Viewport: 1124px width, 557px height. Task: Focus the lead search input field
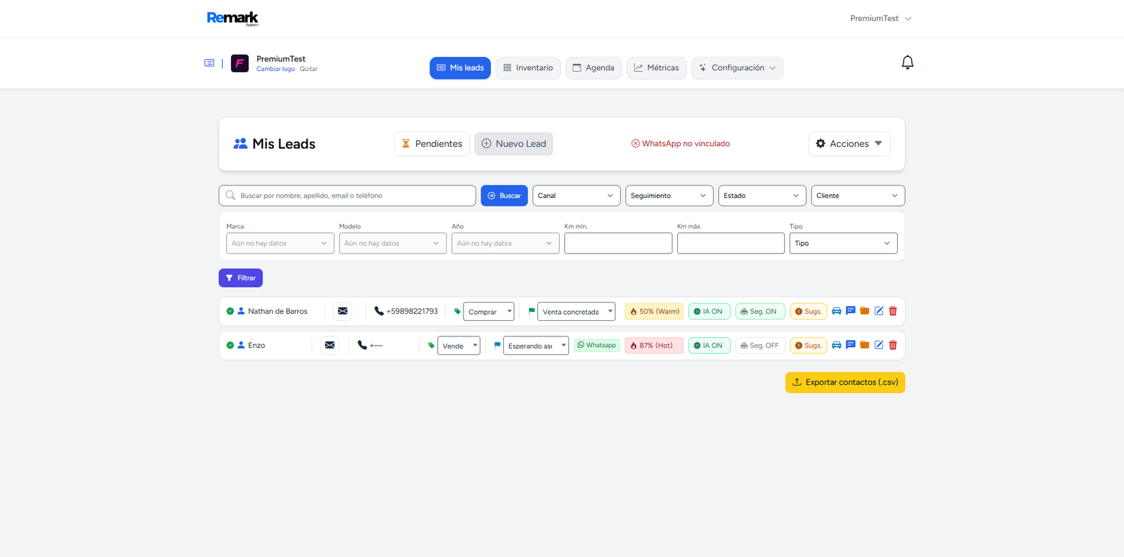coord(347,195)
